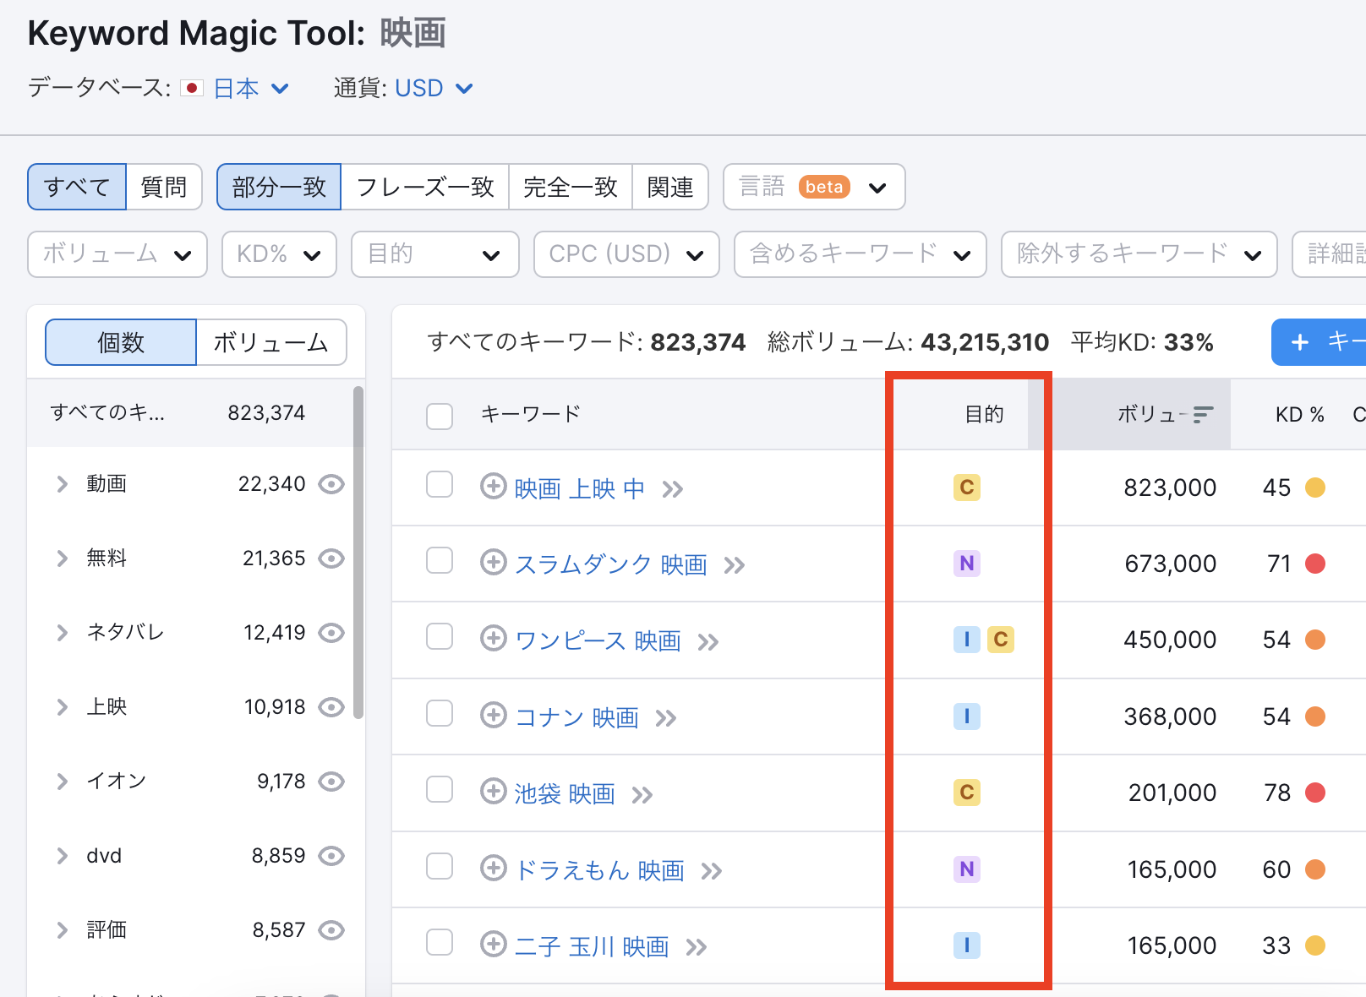This screenshot has height=997, width=1366.
Task: Click the double-arrow icon after スラムダンク 映画
Action: click(734, 565)
